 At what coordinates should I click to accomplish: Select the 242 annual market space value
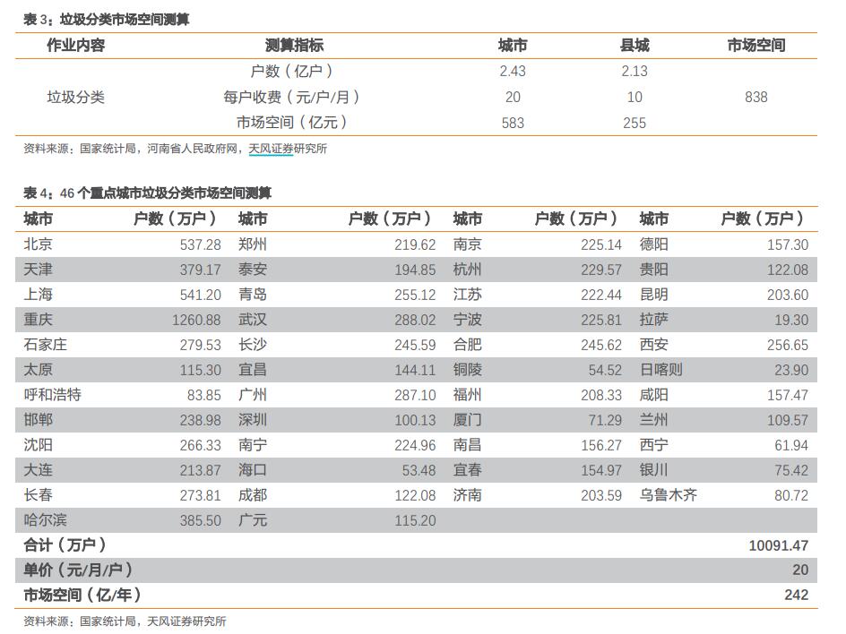pos(795,595)
